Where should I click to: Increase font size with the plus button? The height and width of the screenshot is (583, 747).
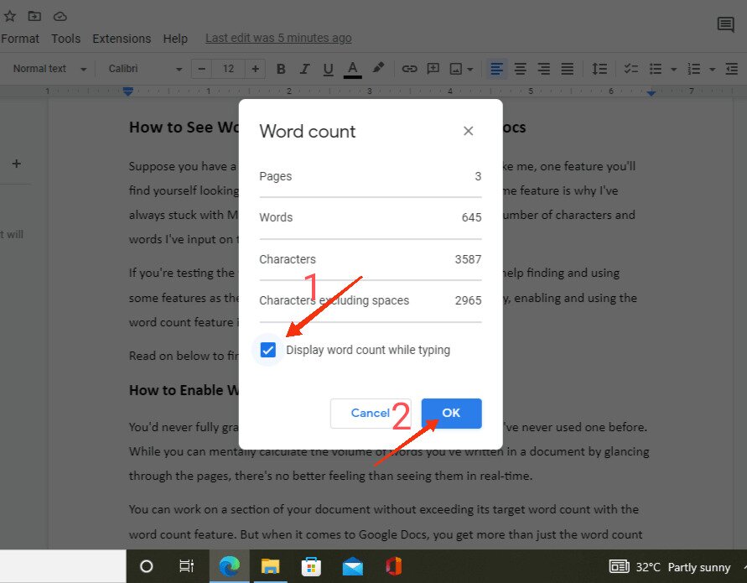pos(256,69)
